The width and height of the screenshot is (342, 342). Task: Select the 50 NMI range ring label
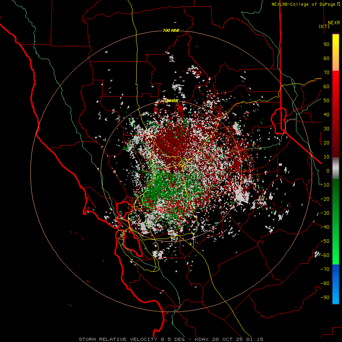tap(171, 101)
